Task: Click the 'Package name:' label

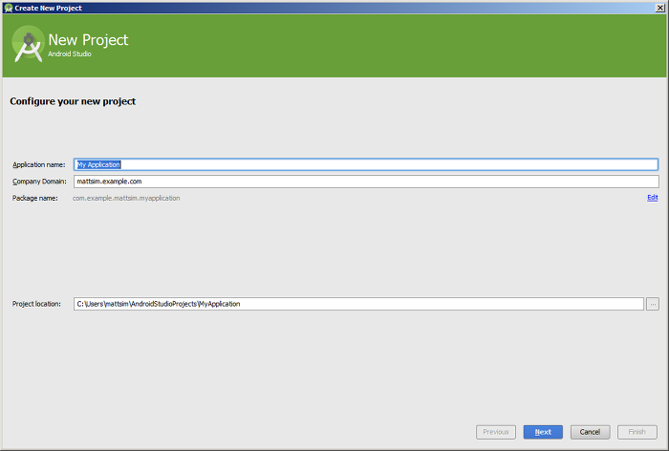Action: (35, 198)
